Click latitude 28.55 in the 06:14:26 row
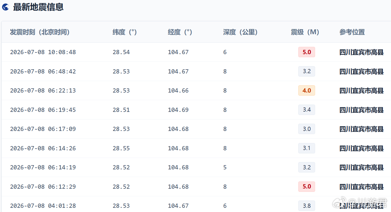This screenshot has width=391, height=212. tap(121, 148)
